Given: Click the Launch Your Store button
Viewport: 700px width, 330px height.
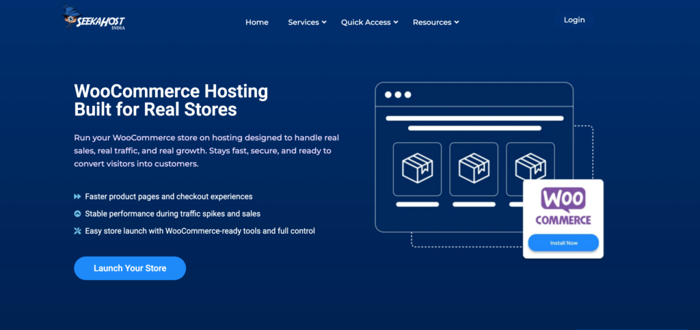Looking at the screenshot, I should point(130,268).
